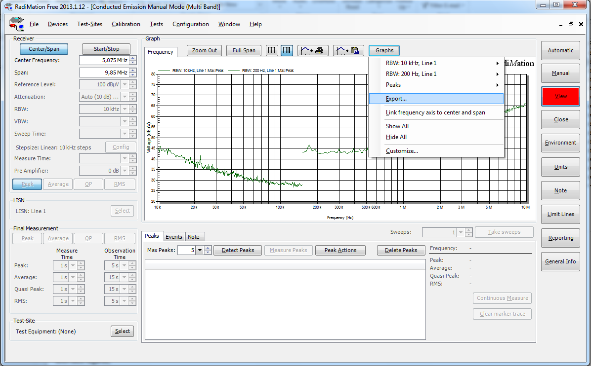Toggle the full grid display icon
591x366 pixels.
coord(272,50)
